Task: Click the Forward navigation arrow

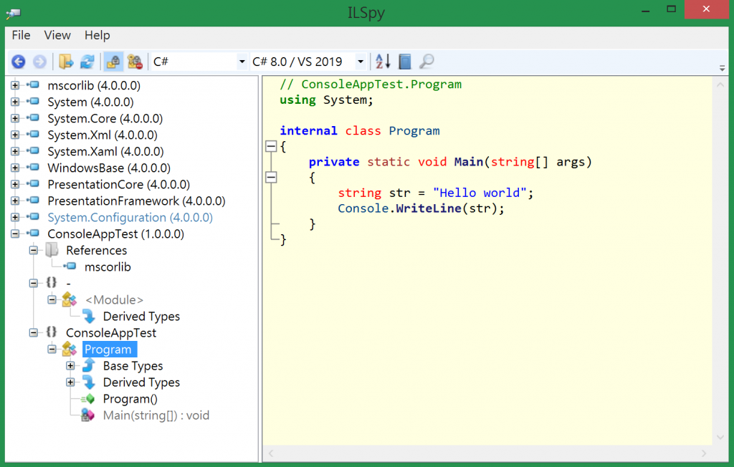Action: tap(39, 62)
